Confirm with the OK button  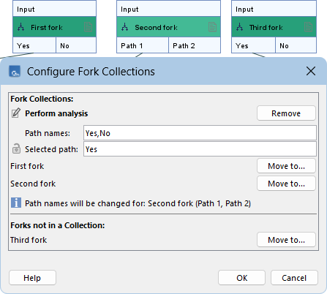coord(241,278)
